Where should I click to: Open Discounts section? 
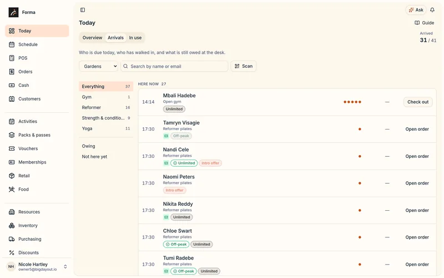(37, 252)
